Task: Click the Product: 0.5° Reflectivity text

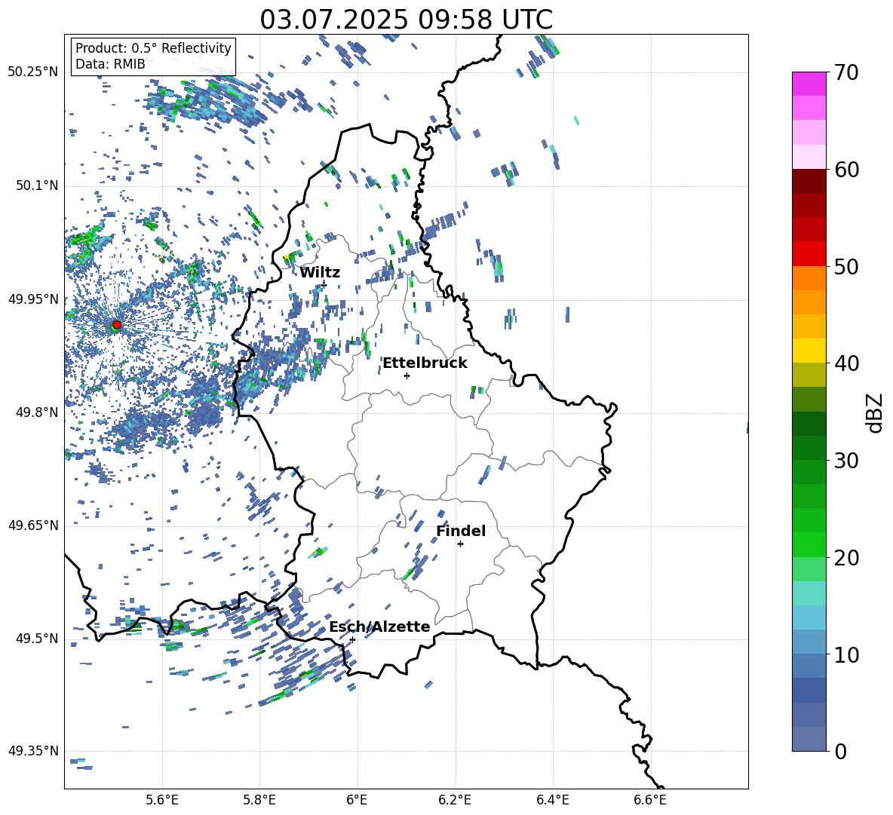Action: point(153,47)
